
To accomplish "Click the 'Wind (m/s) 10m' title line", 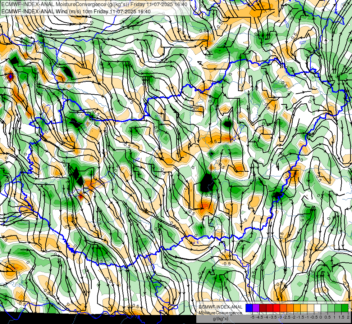I will click(x=76, y=12).
